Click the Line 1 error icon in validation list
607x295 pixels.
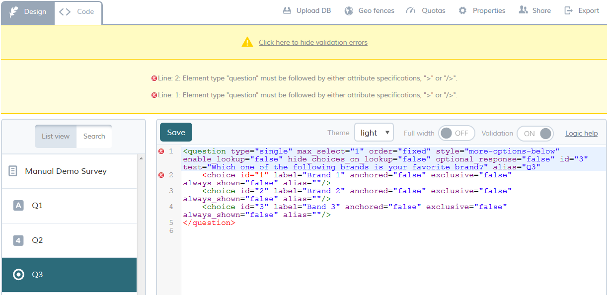click(x=154, y=95)
